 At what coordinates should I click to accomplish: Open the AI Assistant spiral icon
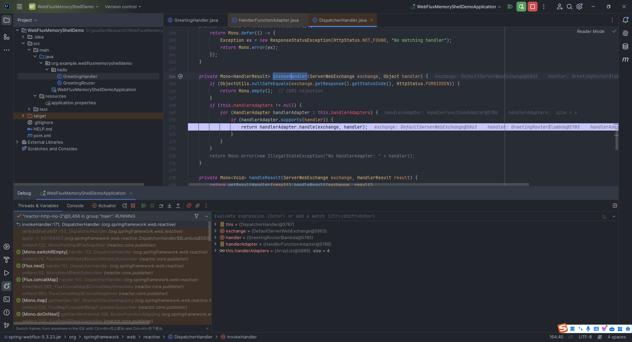(x=625, y=33)
